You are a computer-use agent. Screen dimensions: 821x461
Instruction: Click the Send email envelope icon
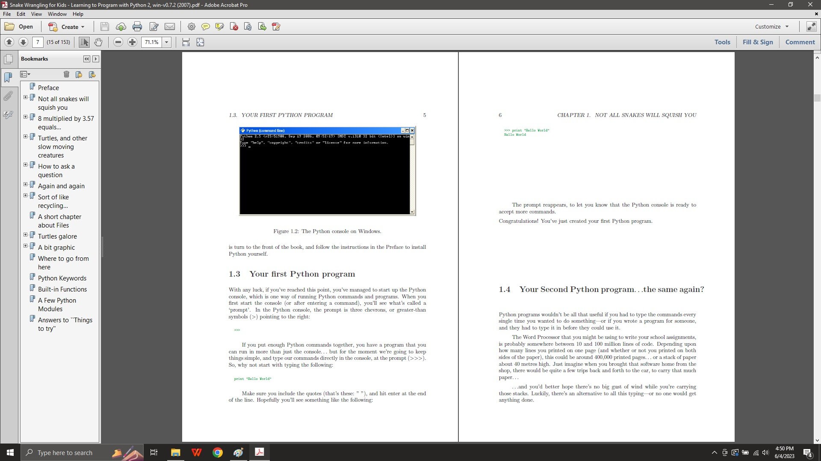(170, 26)
